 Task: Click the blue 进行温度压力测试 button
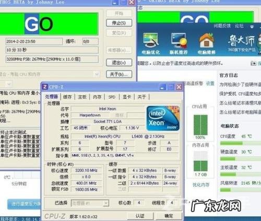pos(25,204)
